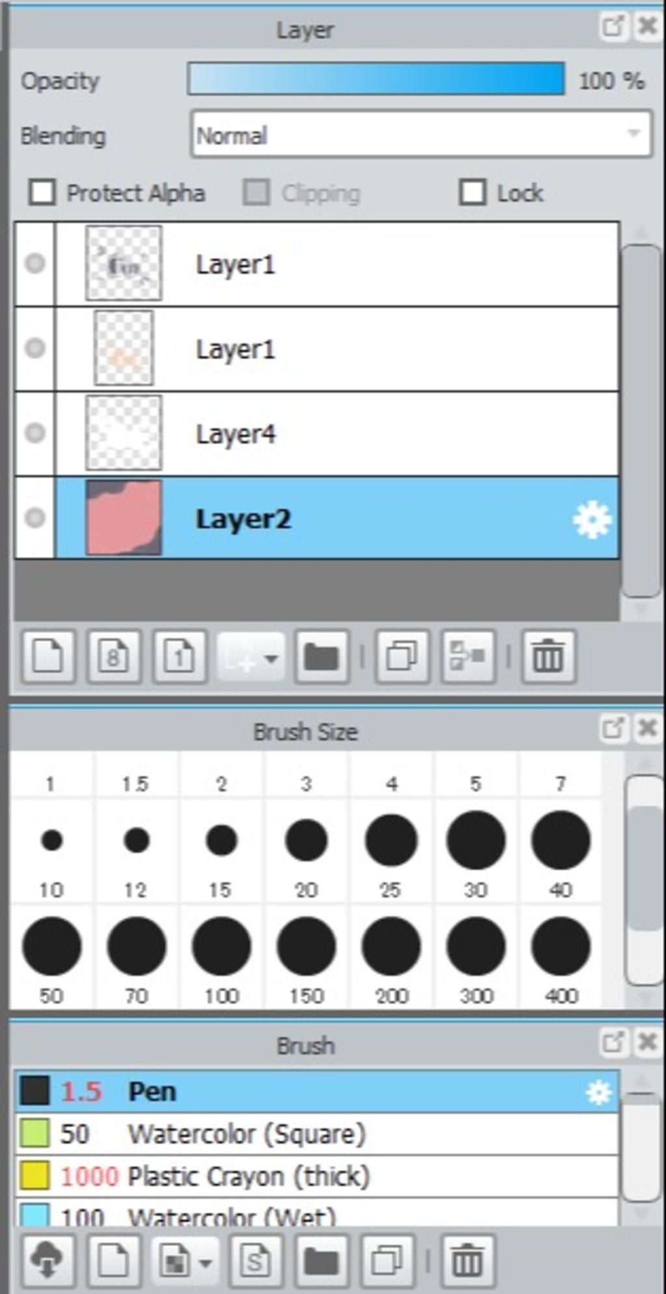Image resolution: width=666 pixels, height=1294 pixels.
Task: Enable the Protect Alpha checkbox
Action: pyautogui.click(x=43, y=193)
